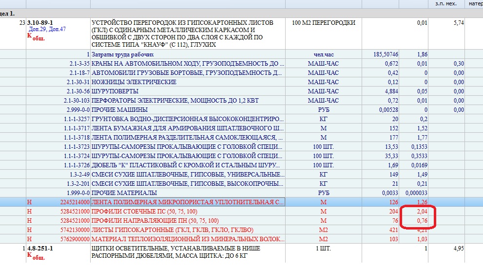The image size is (483, 266).
Task: Click unit чел.час cell
Action: coord(324,54)
